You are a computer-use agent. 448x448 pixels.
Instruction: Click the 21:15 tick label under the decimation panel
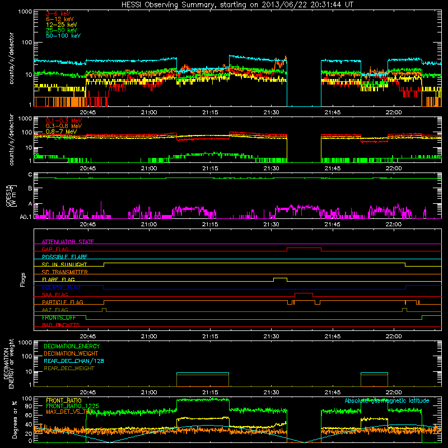[210, 393]
